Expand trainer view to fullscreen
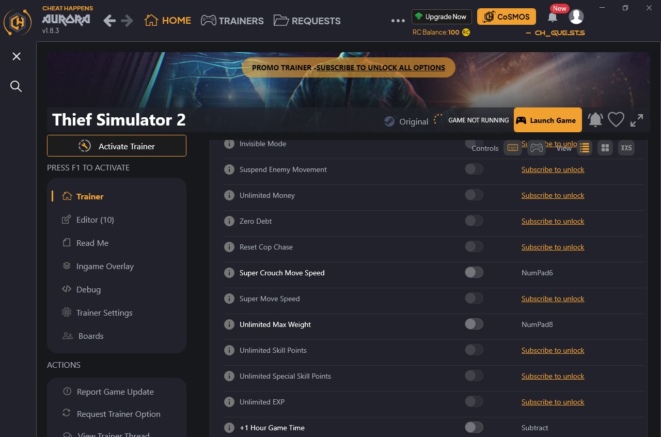The image size is (661, 437). tap(637, 120)
